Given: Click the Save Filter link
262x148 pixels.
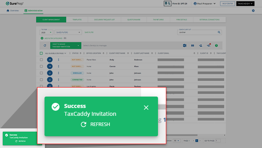Looking at the screenshot, I should pyautogui.click(x=89, y=32).
